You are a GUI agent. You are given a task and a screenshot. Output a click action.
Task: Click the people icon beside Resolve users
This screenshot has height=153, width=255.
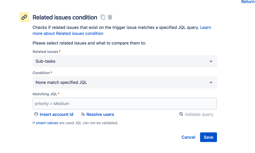[x=83, y=114]
